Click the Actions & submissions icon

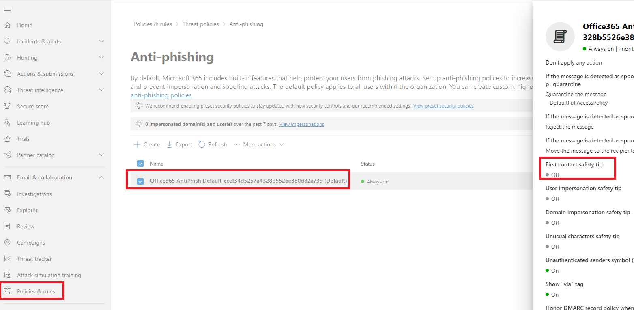click(x=7, y=74)
